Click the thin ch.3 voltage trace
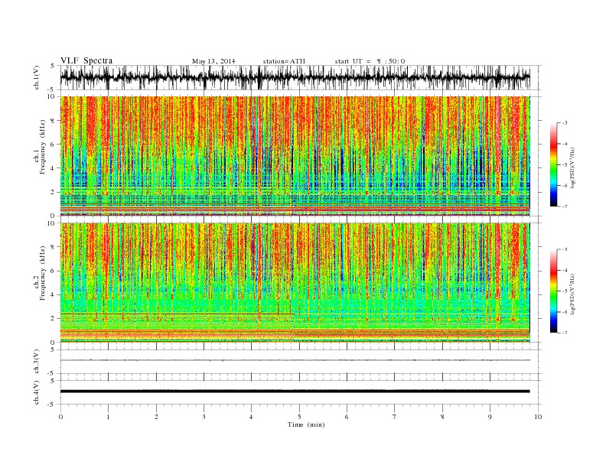The height and width of the screenshot is (468, 606). [x=295, y=360]
